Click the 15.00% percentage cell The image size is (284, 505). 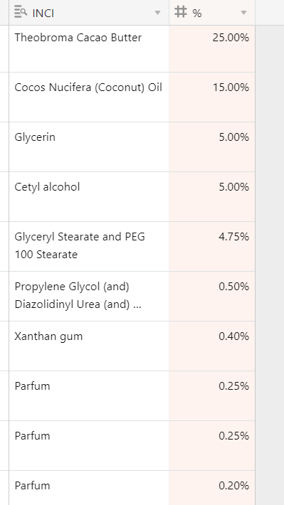[x=212, y=97]
